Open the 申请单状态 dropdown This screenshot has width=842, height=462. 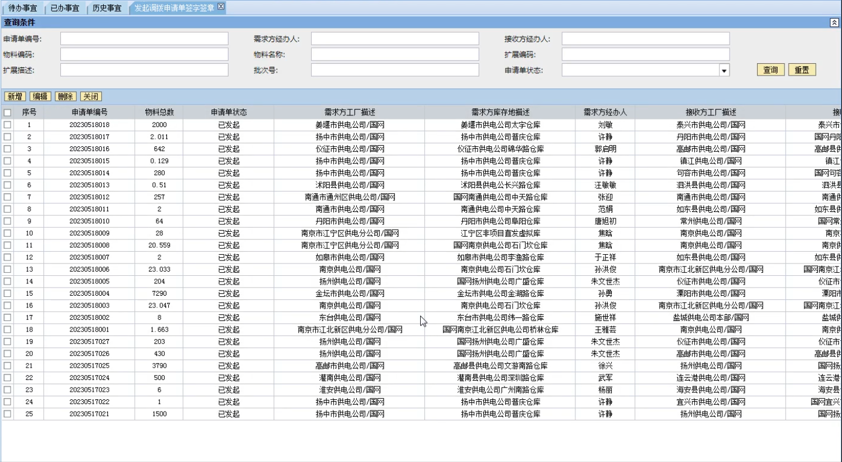coord(725,70)
